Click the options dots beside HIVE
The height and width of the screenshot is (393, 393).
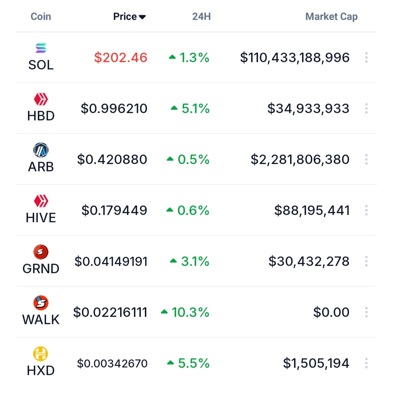(366, 210)
